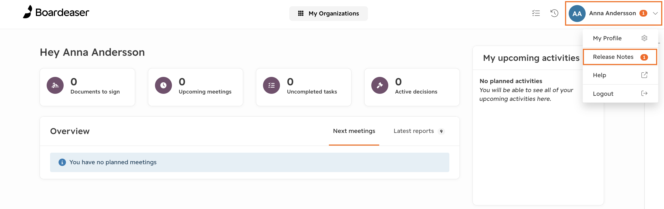Open My Organizations

(328, 14)
